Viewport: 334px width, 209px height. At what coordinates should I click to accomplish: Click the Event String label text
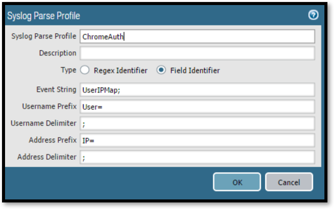pos(57,90)
